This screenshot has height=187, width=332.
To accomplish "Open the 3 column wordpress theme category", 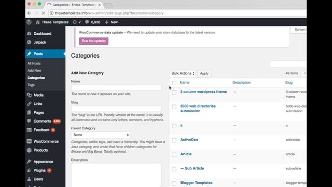I will (203, 92).
